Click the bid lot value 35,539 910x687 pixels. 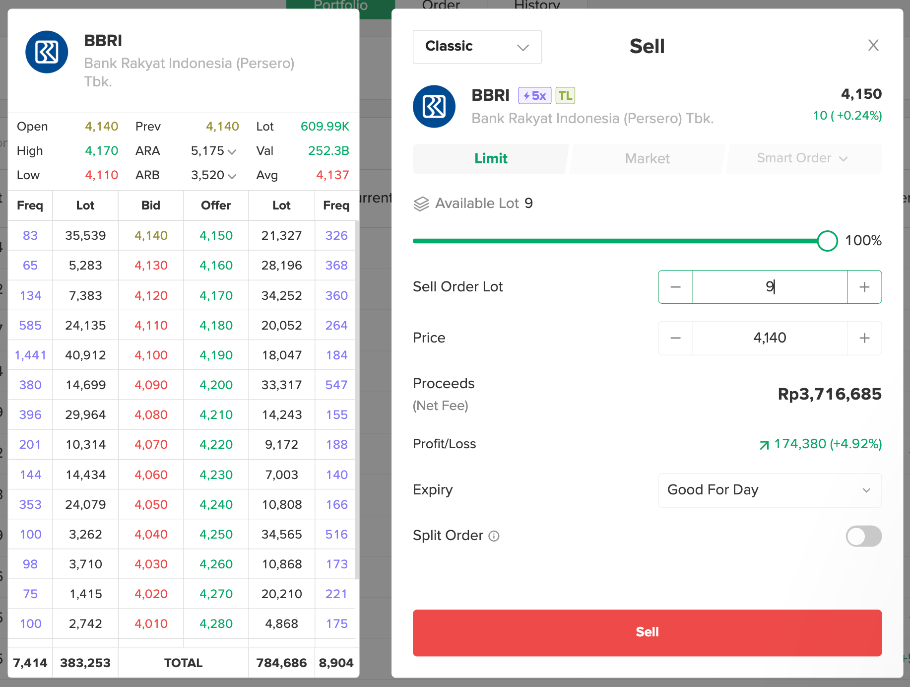tap(85, 236)
